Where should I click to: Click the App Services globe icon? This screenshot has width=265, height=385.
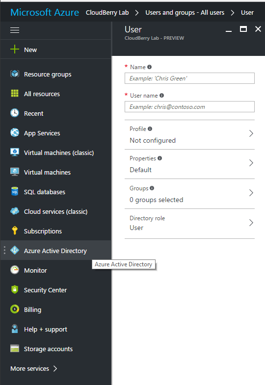click(15, 132)
